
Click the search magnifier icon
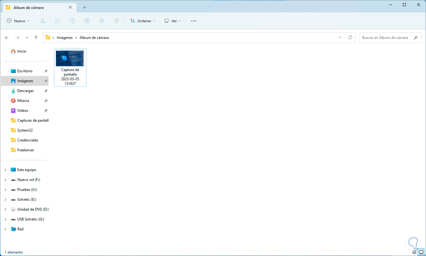click(416, 38)
